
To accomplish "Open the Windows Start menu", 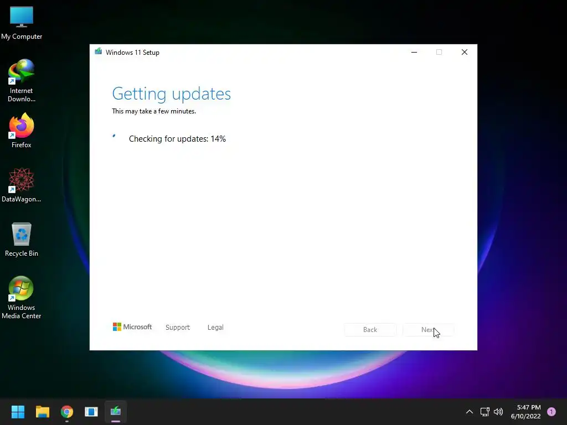I will 18,412.
